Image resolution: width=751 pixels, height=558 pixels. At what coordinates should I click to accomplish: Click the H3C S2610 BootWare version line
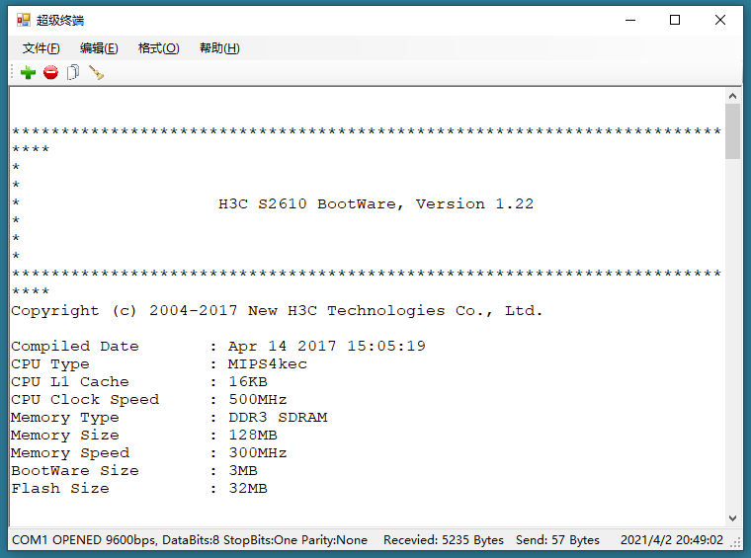click(375, 204)
